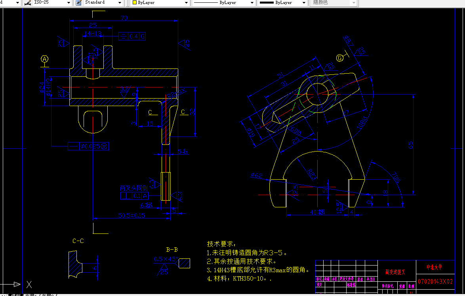
Task: Open the Dimension Style Manager via its toolbar icon
Action: [27, 3]
